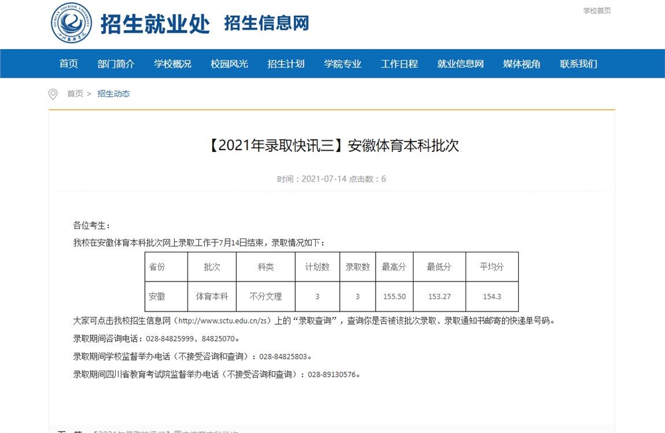
Task: Click the 招生动态 breadcrumb link
Action: [114, 94]
